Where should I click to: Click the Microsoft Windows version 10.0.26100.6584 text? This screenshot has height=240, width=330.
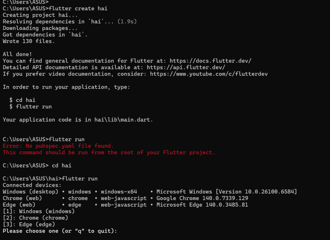[227, 192]
